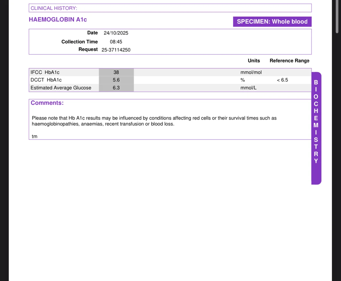Click the 'Reference Range' column header
The width and height of the screenshot is (341, 281).
point(289,61)
